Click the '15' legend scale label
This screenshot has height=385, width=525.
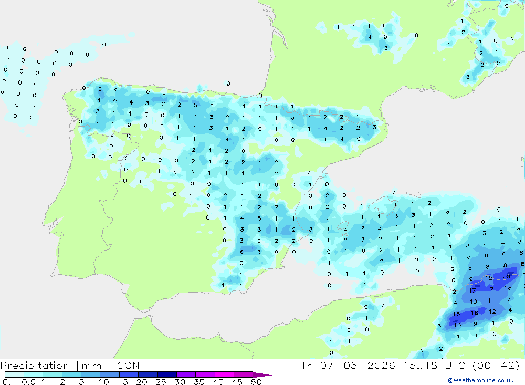[x=123, y=382]
